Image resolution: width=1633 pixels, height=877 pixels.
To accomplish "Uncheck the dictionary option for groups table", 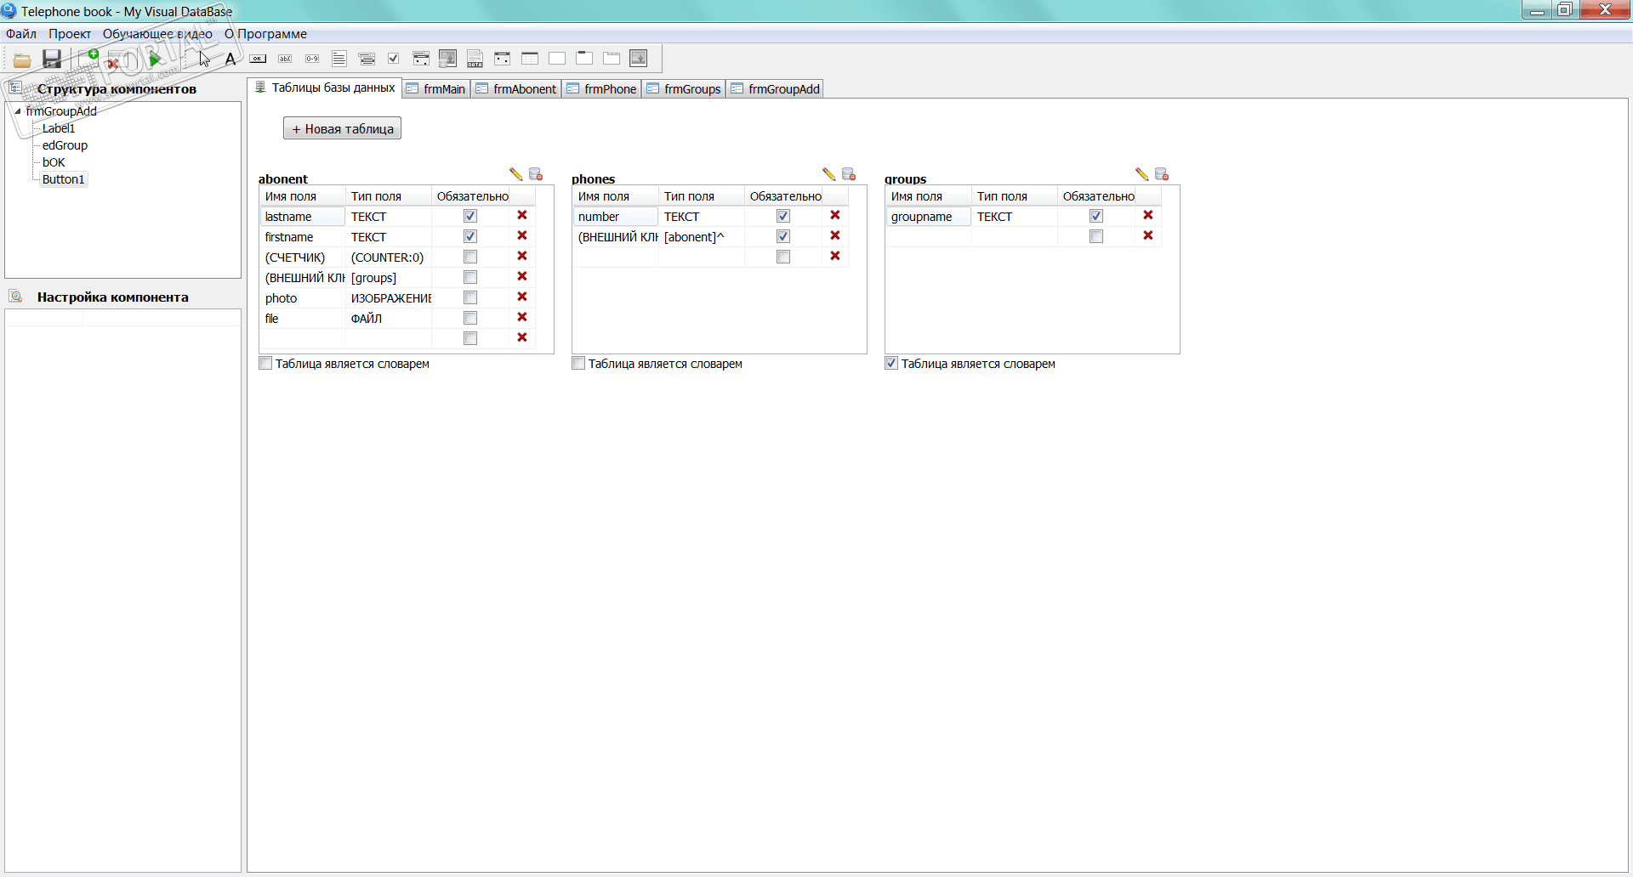I will click(891, 364).
